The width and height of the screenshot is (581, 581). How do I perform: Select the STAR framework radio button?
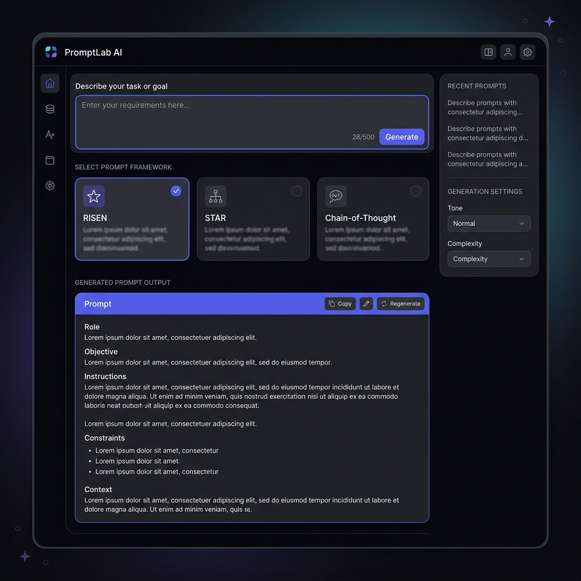click(297, 191)
